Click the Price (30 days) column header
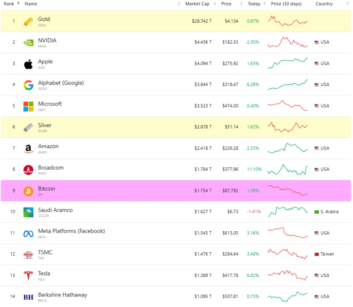Viewport: 353px width, 307px height. point(286,4)
